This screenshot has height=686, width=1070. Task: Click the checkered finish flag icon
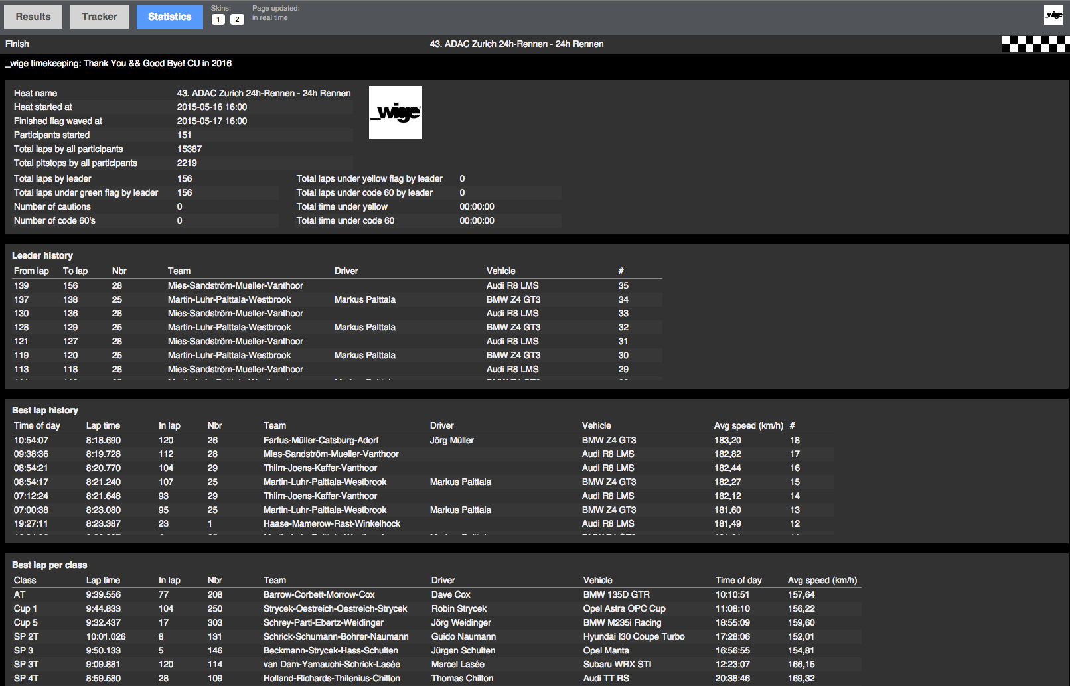(1034, 44)
